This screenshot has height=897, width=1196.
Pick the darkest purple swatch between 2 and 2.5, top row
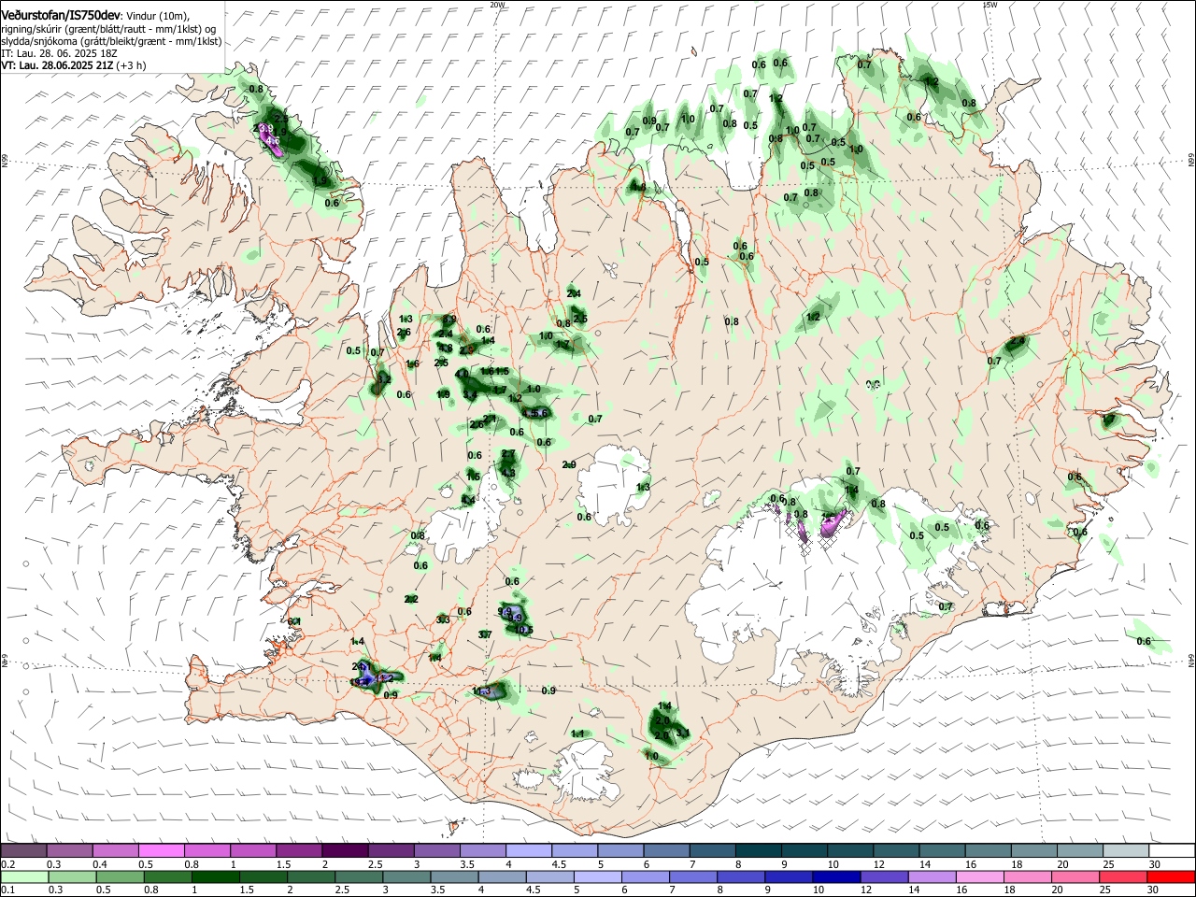pos(345,850)
